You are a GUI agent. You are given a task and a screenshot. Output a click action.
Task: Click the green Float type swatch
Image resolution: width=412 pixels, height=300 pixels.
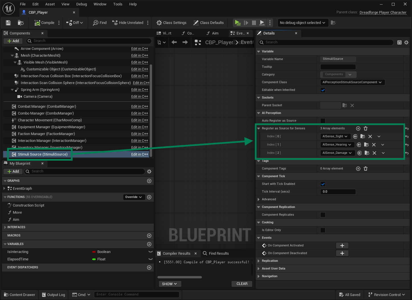click(x=94, y=259)
